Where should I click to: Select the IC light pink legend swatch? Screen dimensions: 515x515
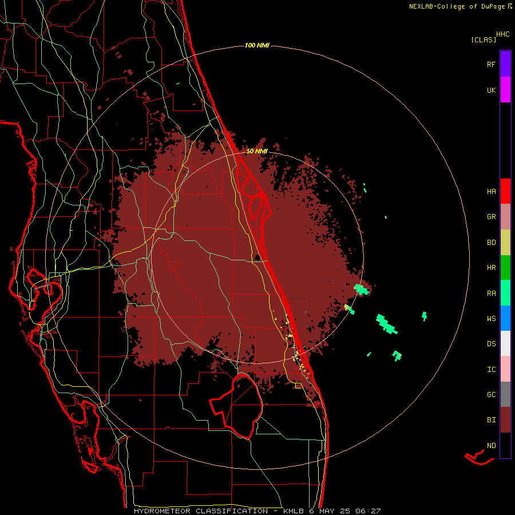pos(505,369)
